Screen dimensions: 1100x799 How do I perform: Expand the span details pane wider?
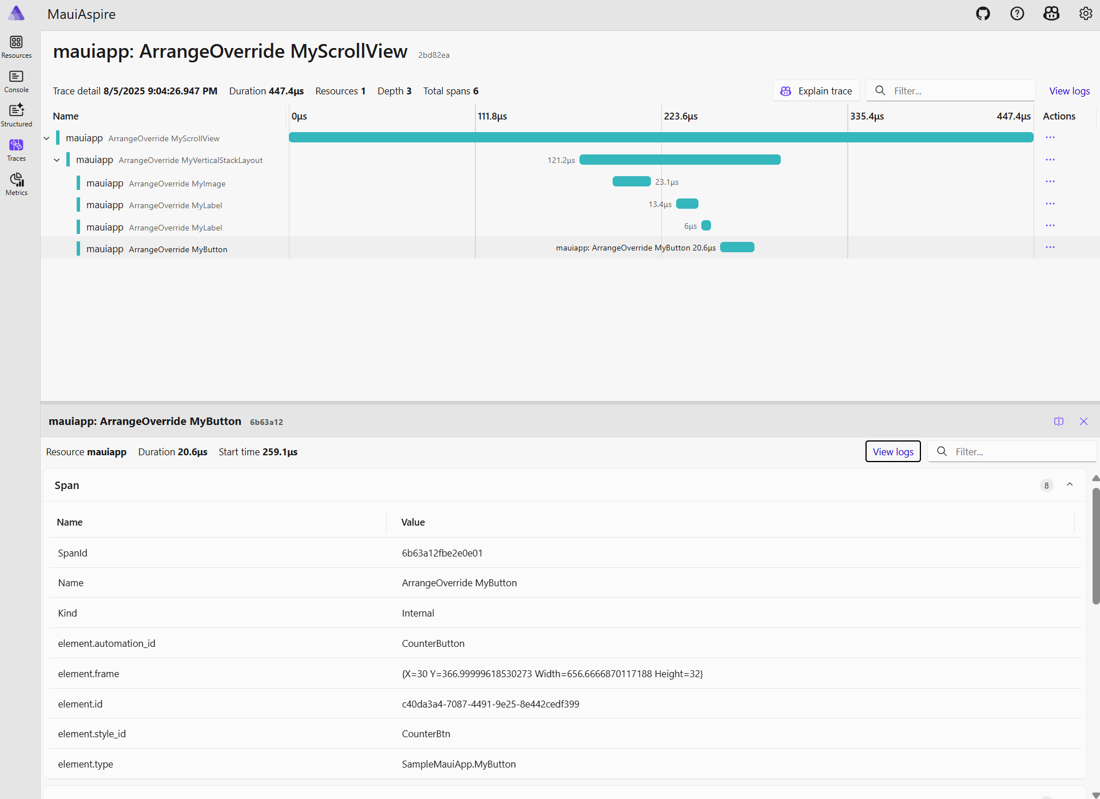tap(1058, 422)
